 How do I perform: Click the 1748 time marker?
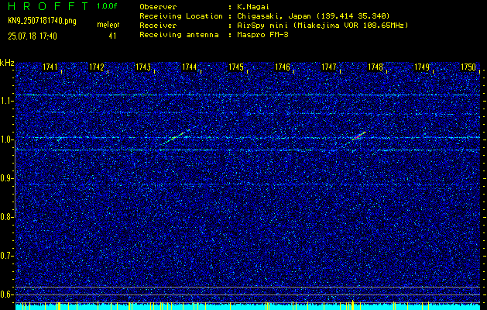coord(376,67)
